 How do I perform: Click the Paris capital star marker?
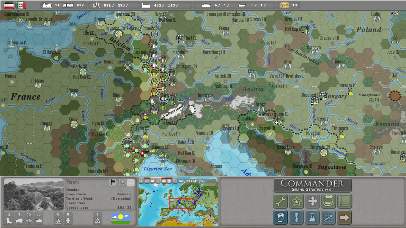click(x=83, y=72)
